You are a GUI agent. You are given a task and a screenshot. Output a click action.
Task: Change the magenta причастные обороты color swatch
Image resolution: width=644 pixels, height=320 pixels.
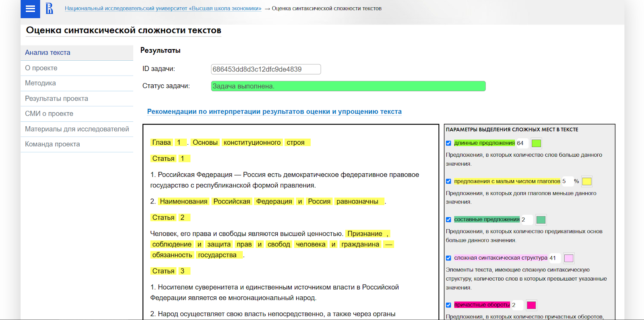pos(531,305)
